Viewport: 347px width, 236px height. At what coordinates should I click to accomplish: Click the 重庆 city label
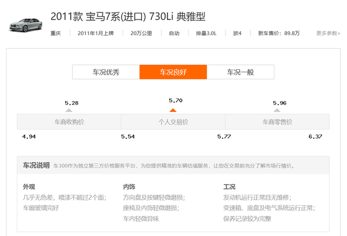click(x=55, y=33)
